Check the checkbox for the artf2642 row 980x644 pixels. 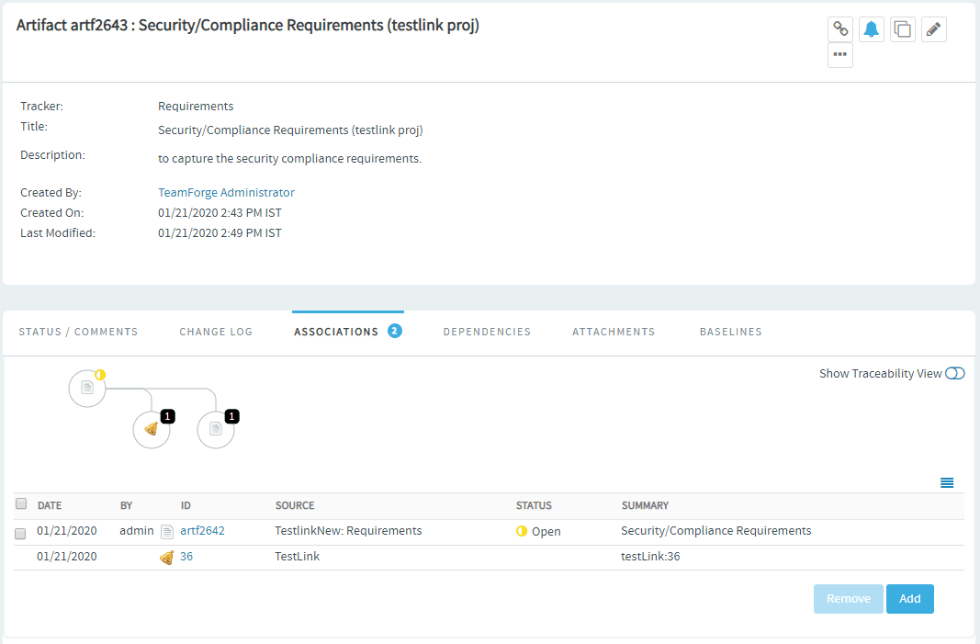20,534
